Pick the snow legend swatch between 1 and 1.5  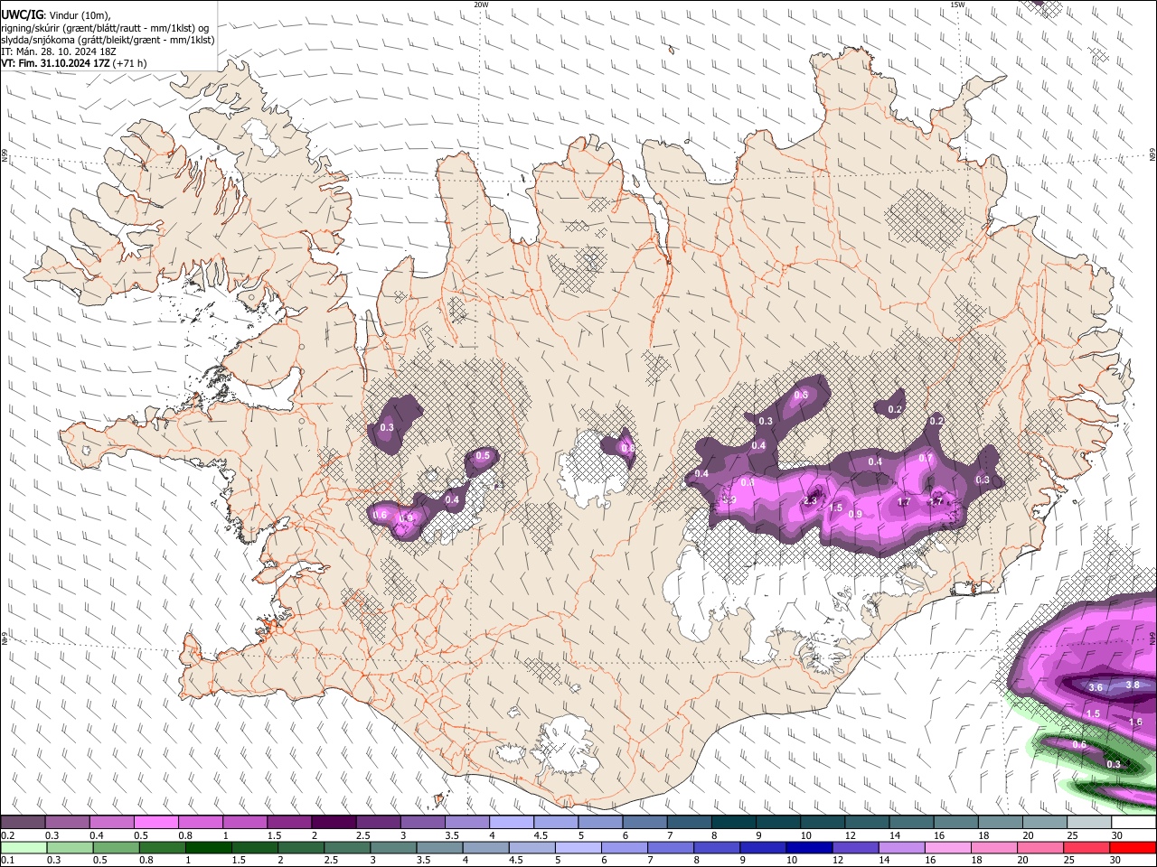tap(244, 823)
